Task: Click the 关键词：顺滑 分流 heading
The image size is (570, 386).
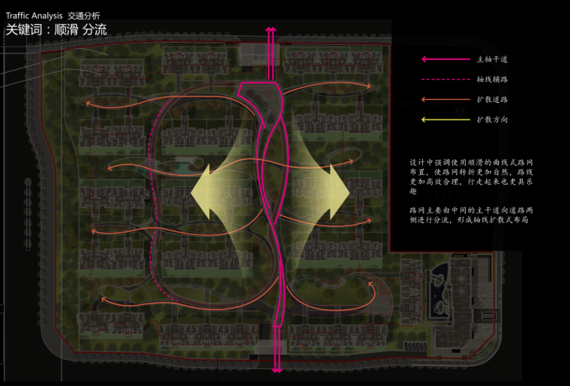Action: coord(56,30)
